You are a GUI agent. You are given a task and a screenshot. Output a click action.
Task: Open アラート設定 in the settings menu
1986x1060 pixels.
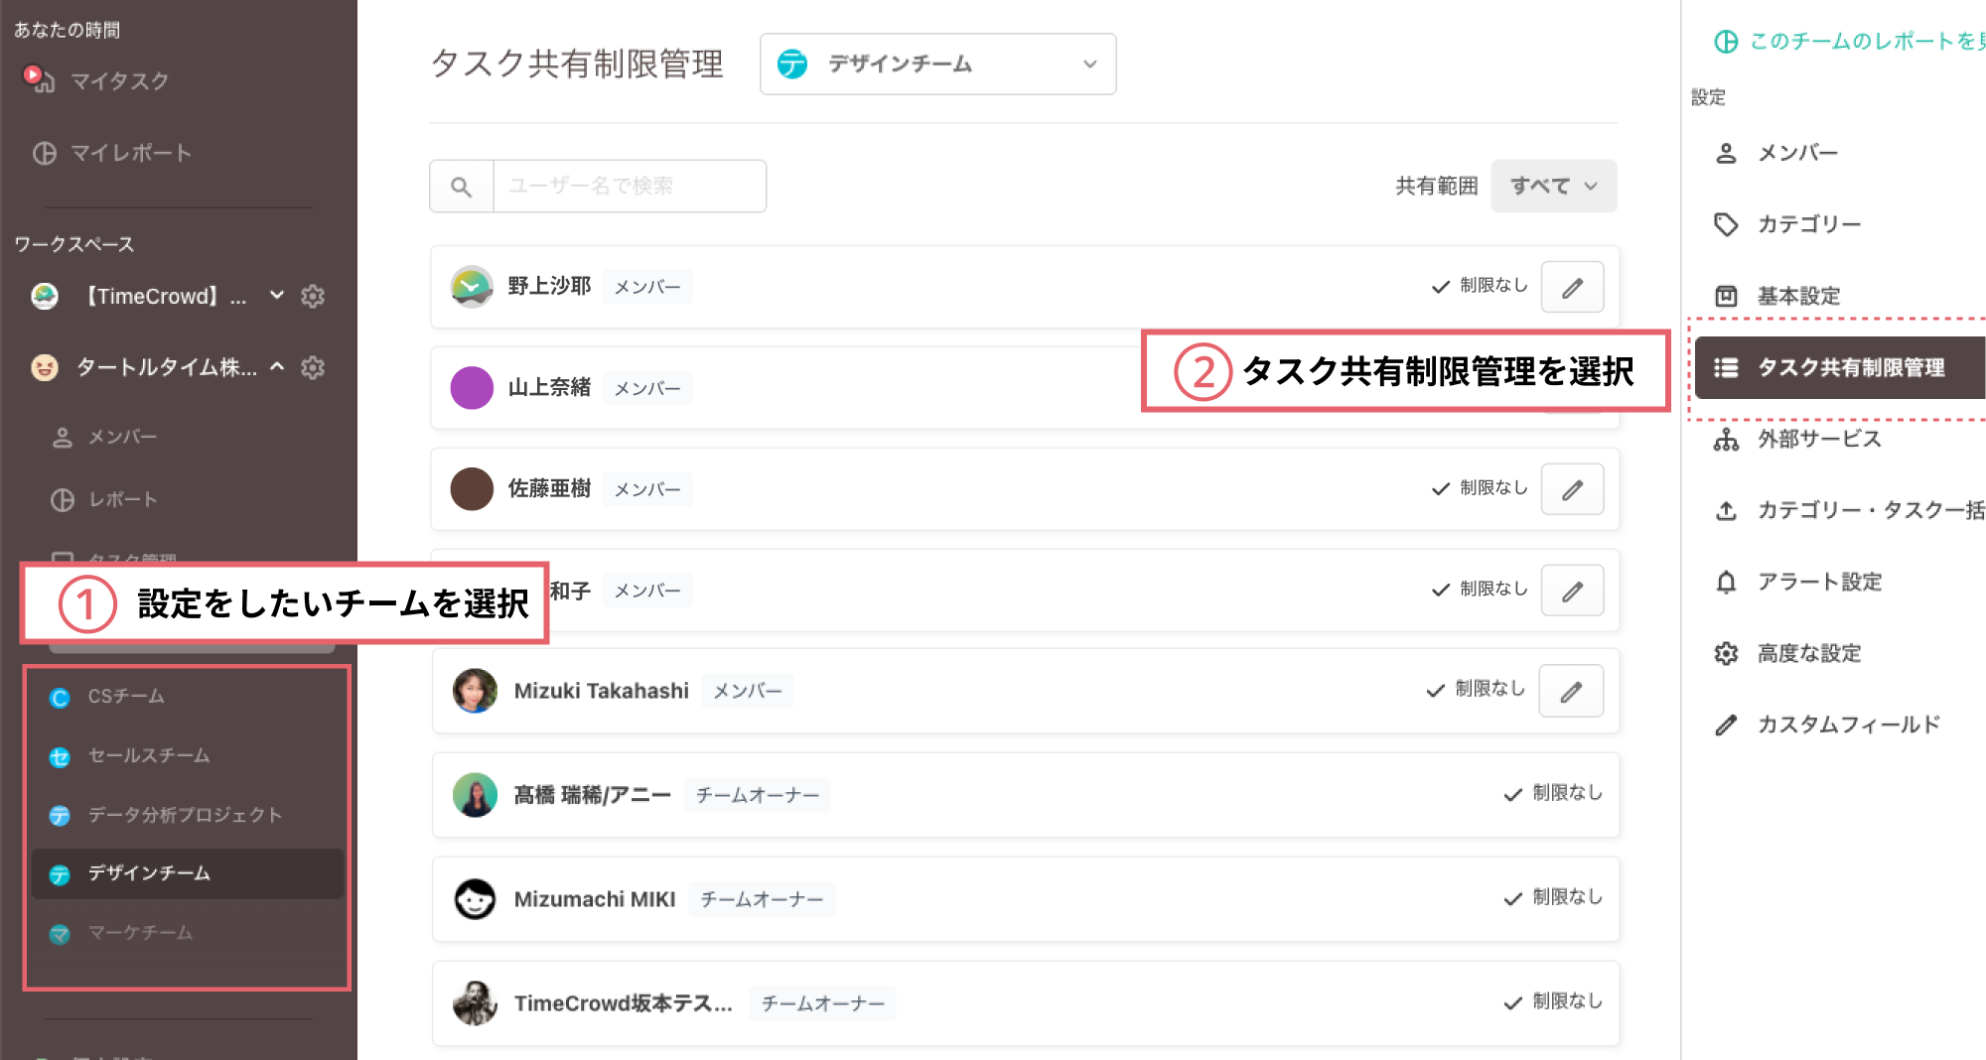(1818, 582)
